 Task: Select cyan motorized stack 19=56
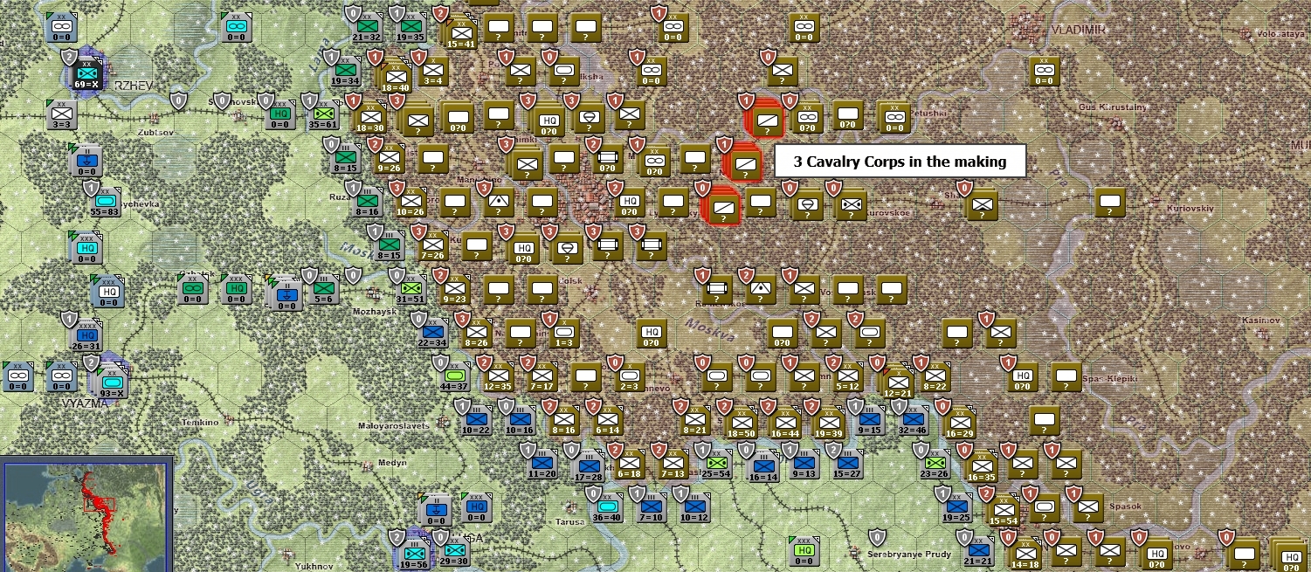click(414, 553)
